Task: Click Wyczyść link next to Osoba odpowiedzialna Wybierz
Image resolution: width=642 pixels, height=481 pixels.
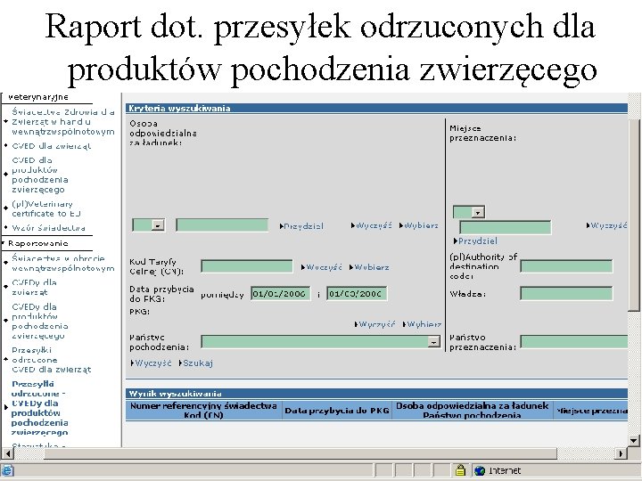Action: pyautogui.click(x=371, y=225)
